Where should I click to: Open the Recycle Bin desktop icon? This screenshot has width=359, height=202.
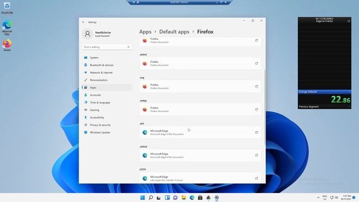7,7
